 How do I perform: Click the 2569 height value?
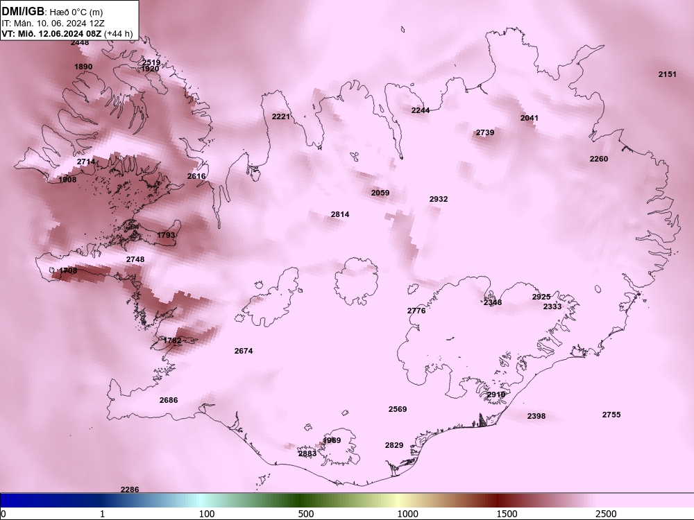pos(398,410)
